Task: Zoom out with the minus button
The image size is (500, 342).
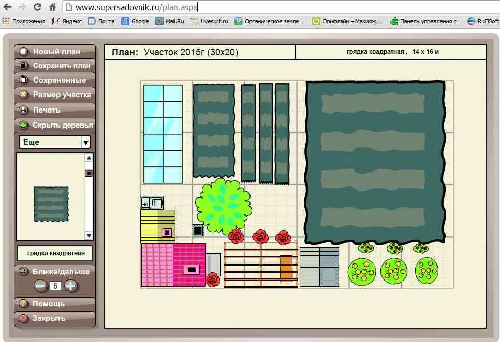Action: [x=40, y=286]
